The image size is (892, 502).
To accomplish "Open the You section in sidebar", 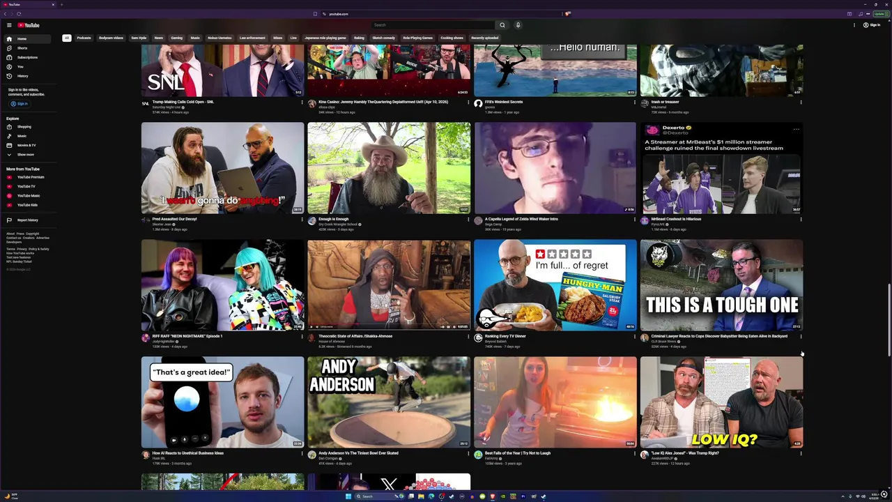I will pos(28,66).
